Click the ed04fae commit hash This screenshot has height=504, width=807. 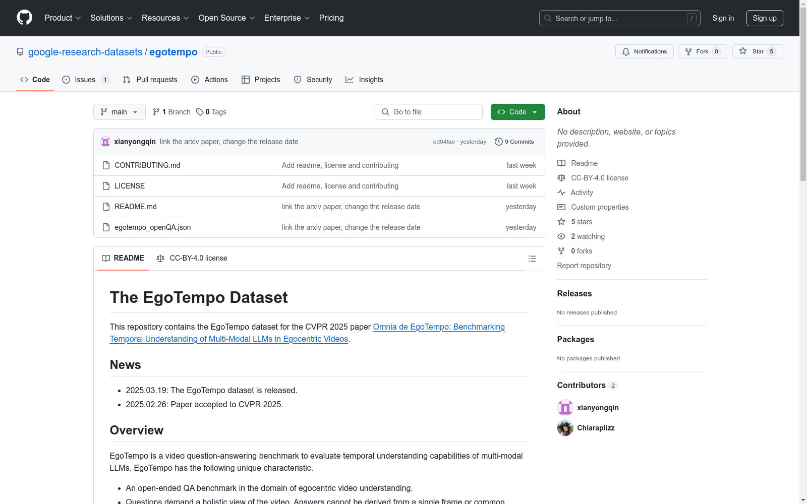pyautogui.click(x=444, y=142)
